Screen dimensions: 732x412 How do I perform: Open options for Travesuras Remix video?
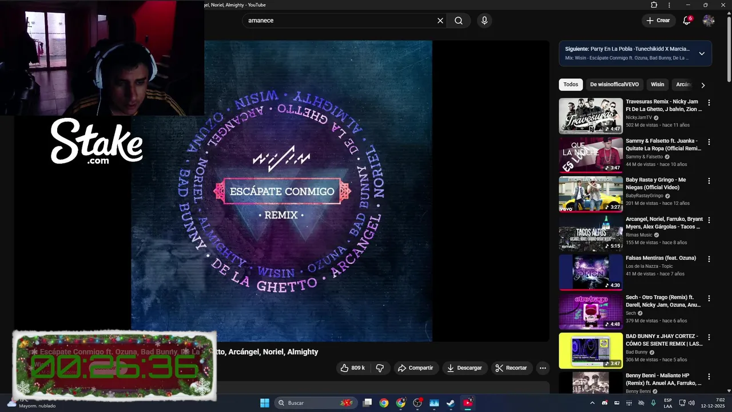pyautogui.click(x=709, y=103)
